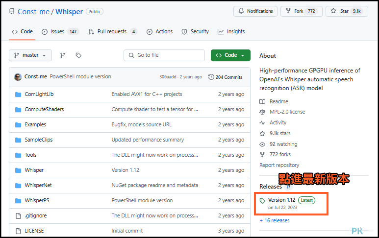Click the Fork button count 772

(x=311, y=11)
